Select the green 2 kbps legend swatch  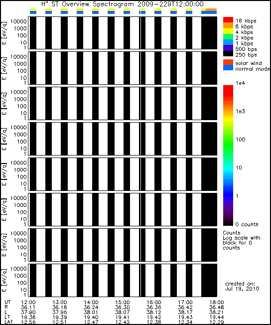point(228,36)
